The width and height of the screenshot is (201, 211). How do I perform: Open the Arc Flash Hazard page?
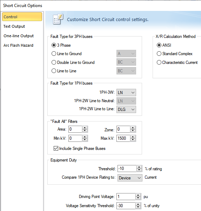point(18,45)
